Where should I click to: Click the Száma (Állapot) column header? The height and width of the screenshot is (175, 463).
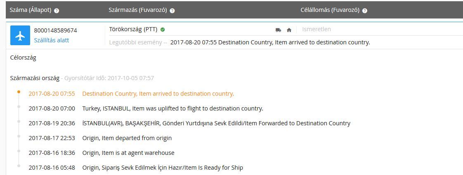(31, 10)
